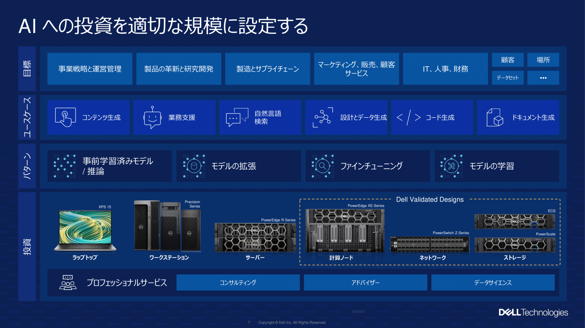Click the code brackets icon for コード生成

pos(408,117)
